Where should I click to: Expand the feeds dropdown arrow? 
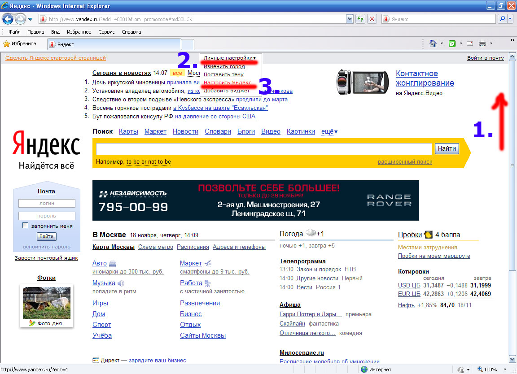coord(461,43)
